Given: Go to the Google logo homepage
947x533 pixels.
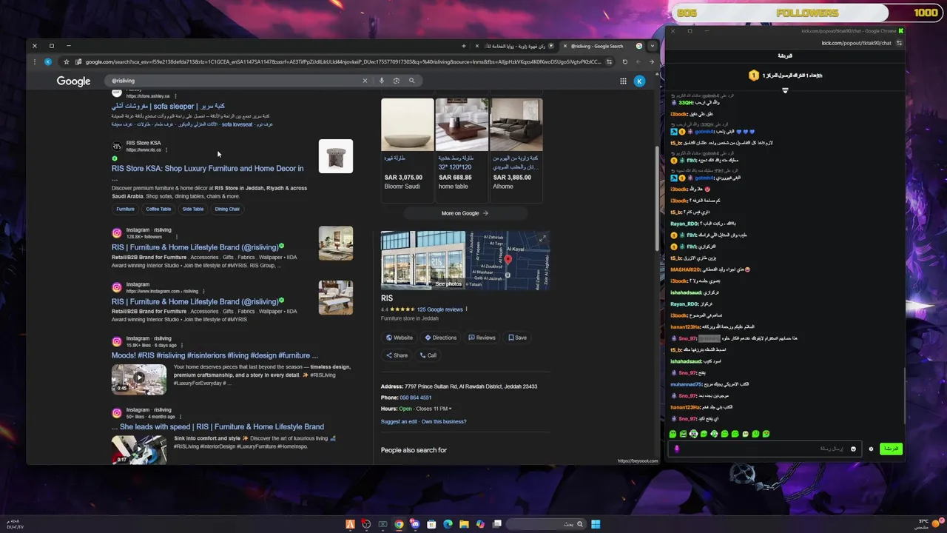Looking at the screenshot, I should tap(73, 81).
